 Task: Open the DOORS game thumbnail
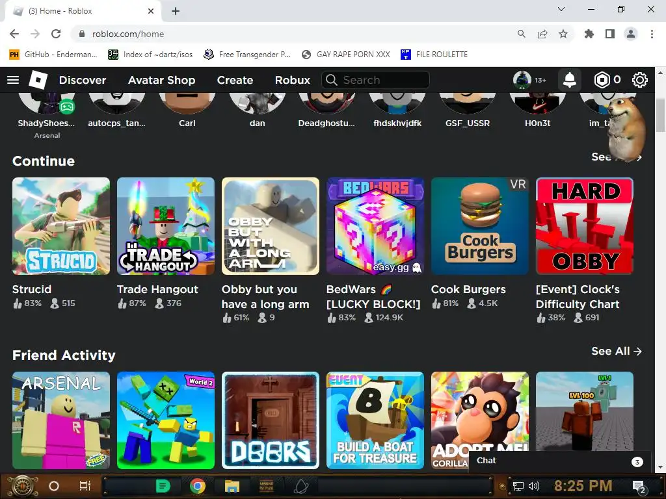coord(271,420)
